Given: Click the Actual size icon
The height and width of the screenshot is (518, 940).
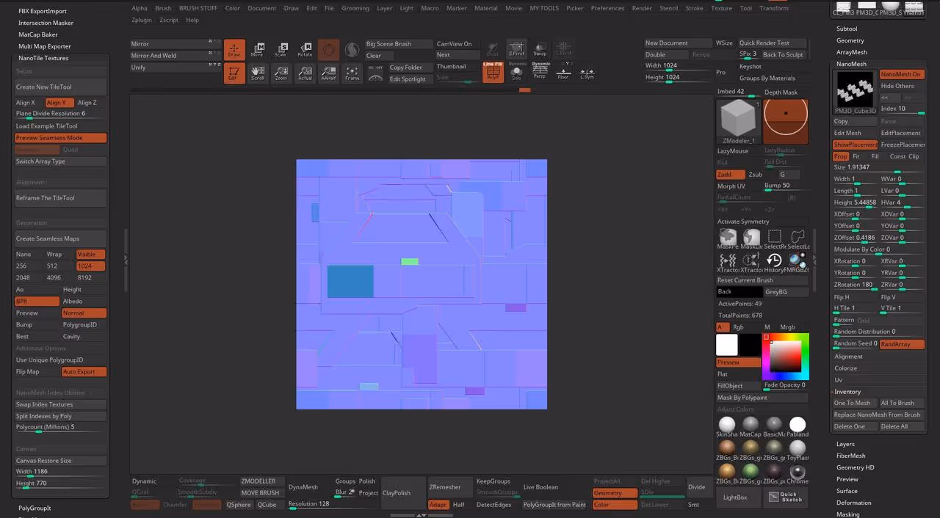Looking at the screenshot, I should point(305,73).
